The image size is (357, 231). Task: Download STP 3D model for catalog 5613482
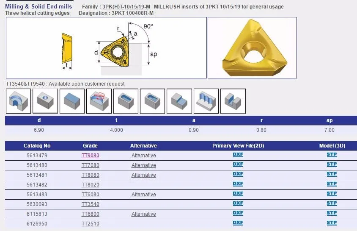coord(332,184)
